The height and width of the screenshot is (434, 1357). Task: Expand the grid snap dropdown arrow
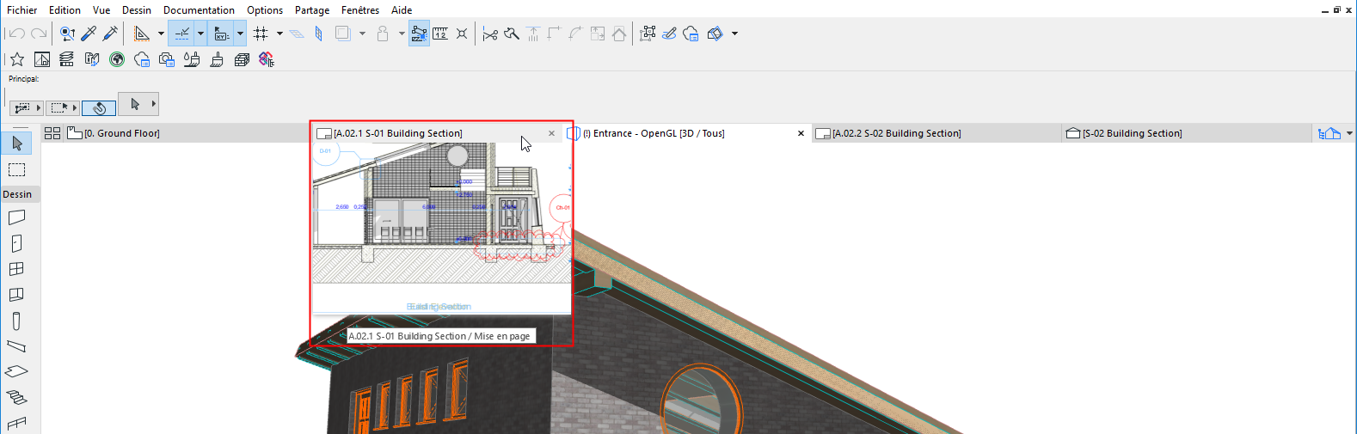(x=279, y=34)
